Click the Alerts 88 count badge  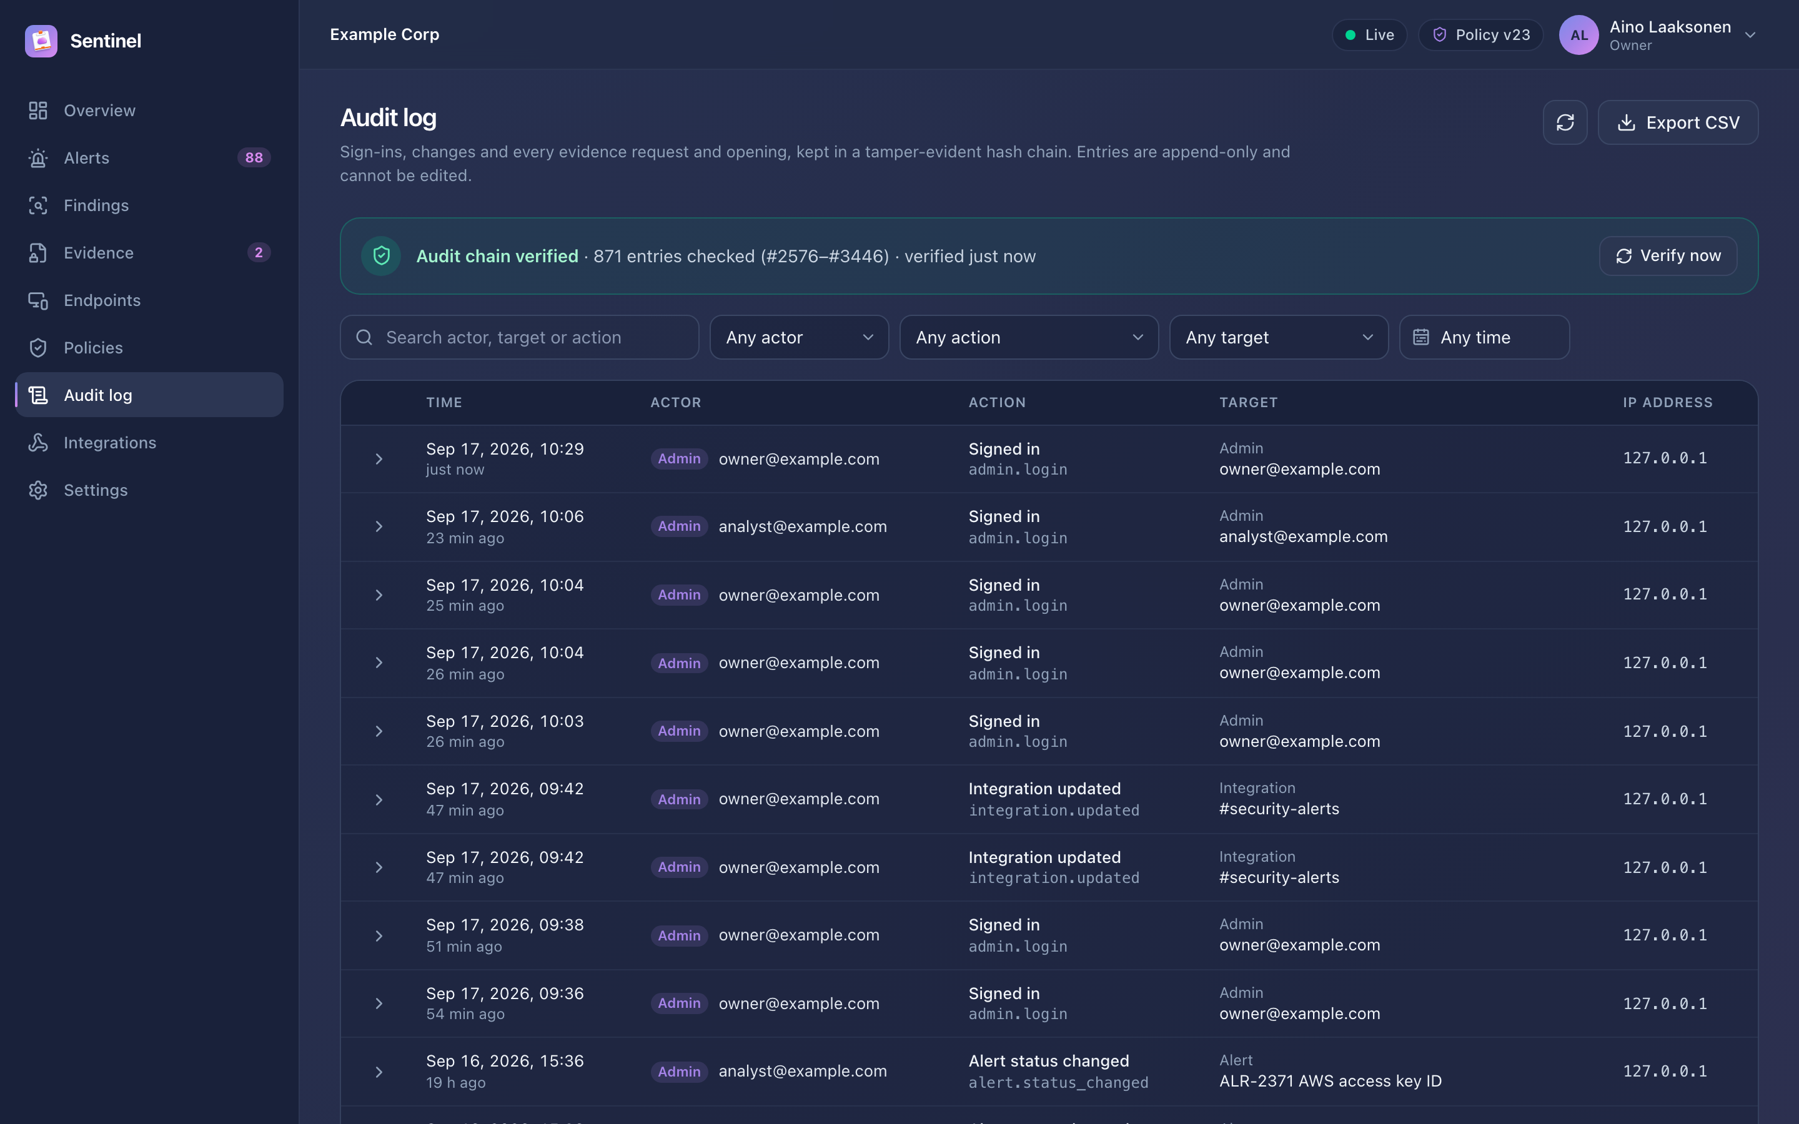click(254, 157)
